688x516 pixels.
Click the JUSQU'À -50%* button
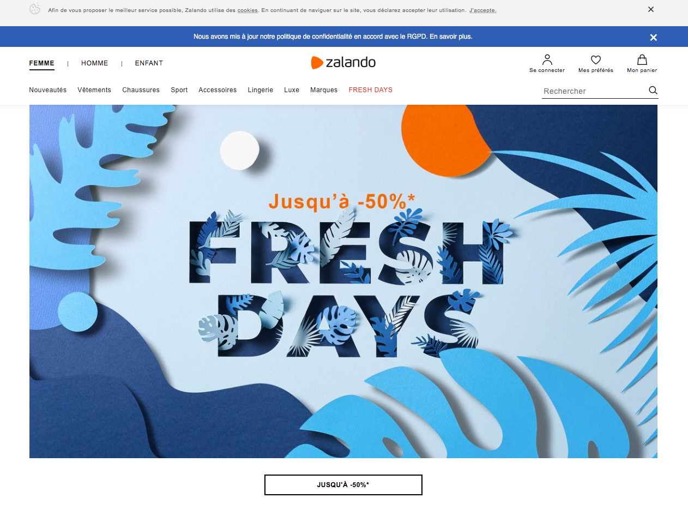click(343, 485)
